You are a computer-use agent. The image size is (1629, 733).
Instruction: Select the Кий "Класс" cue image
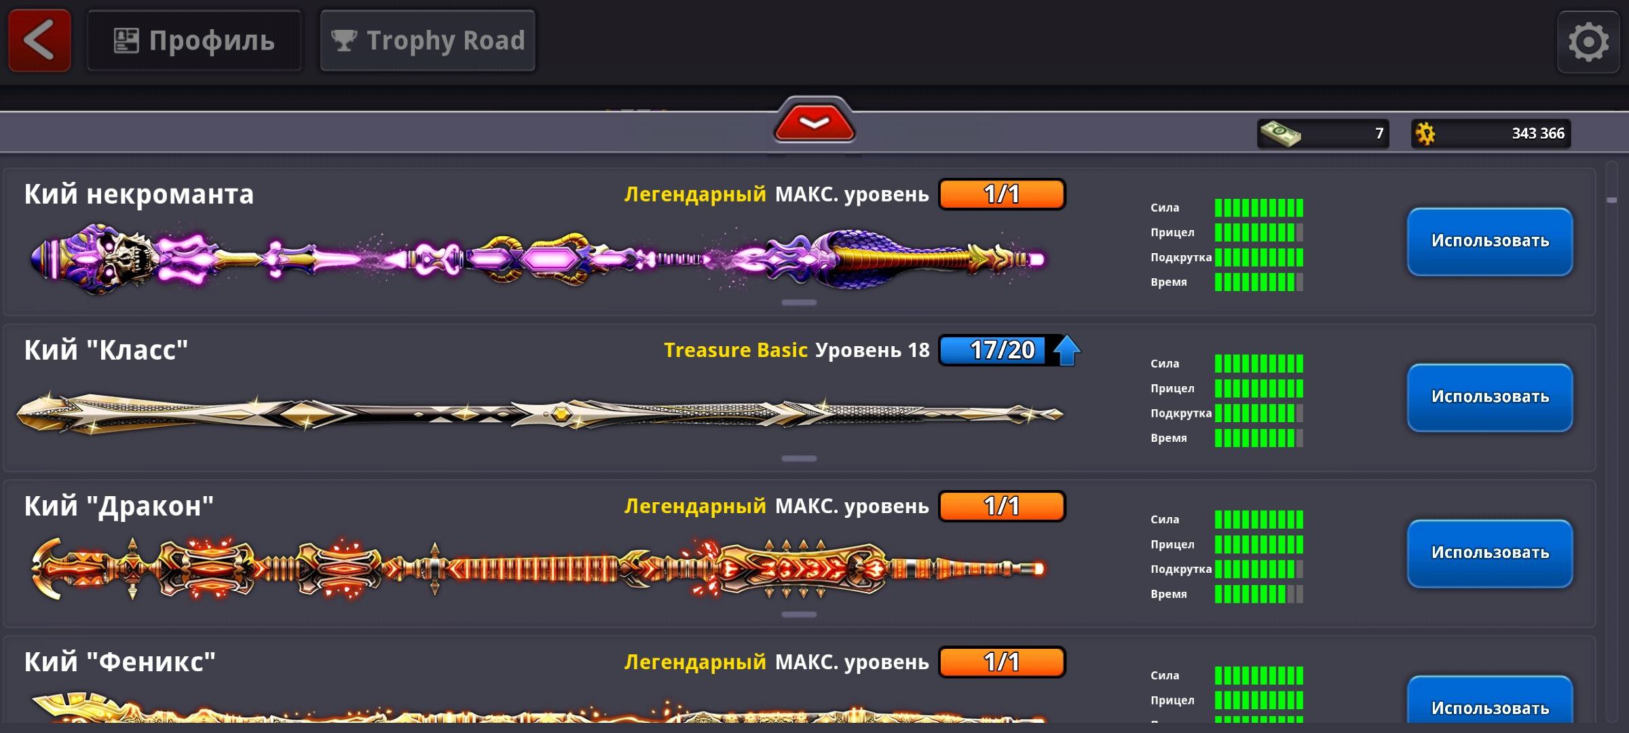540,413
